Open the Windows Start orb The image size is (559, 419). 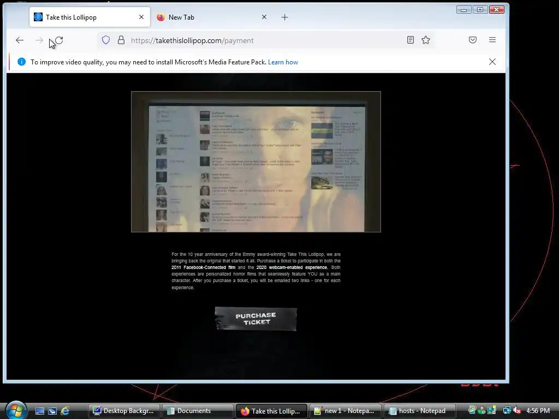16,410
